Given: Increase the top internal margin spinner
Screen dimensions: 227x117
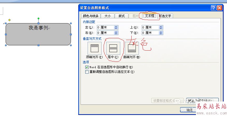Looking at the screenshot, I should coord(161,26).
